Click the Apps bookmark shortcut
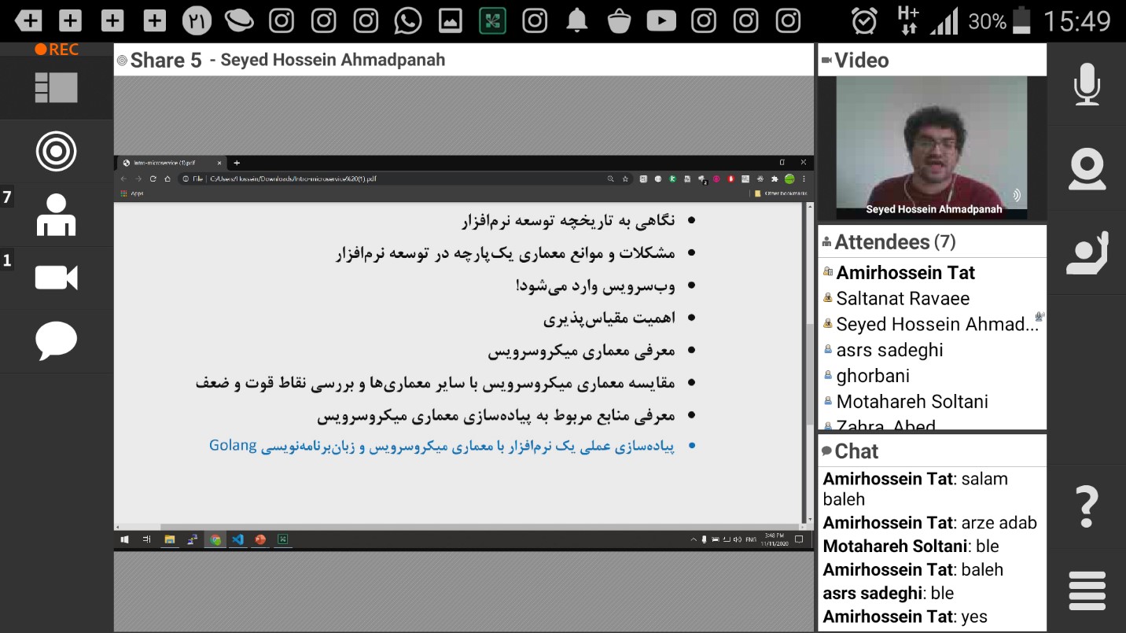 (x=132, y=193)
